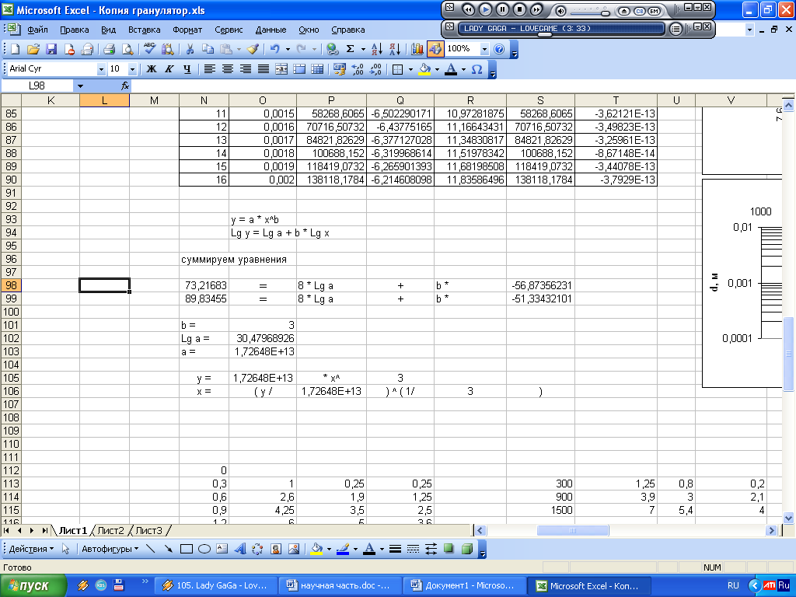Save the workbook with the floppy disk icon
This screenshot has width=796, height=597.
tap(51, 49)
